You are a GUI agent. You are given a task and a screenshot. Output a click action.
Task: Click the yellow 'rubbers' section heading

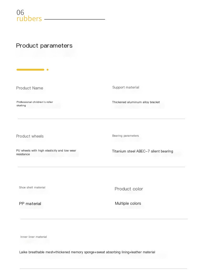[29, 19]
